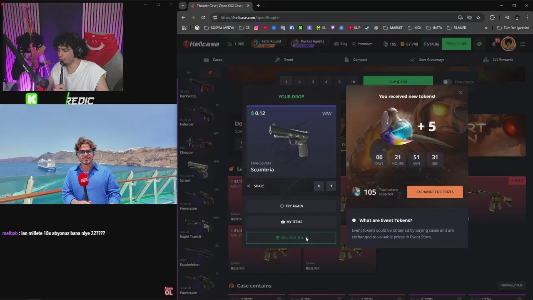533x300 pixels.
Task: Expand hidden bookmarks chevron
Action: [486, 28]
